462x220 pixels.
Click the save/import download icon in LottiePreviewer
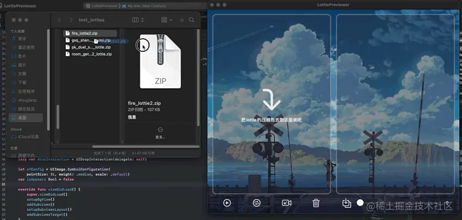click(346, 203)
